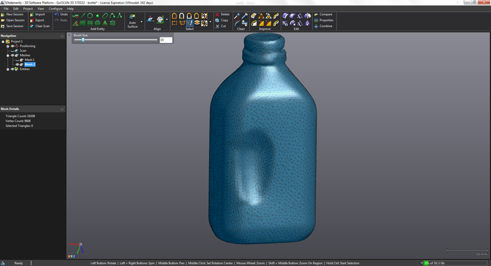Viewport: 491px width, 266px height.
Task: Click New Session
Action: click(x=12, y=14)
